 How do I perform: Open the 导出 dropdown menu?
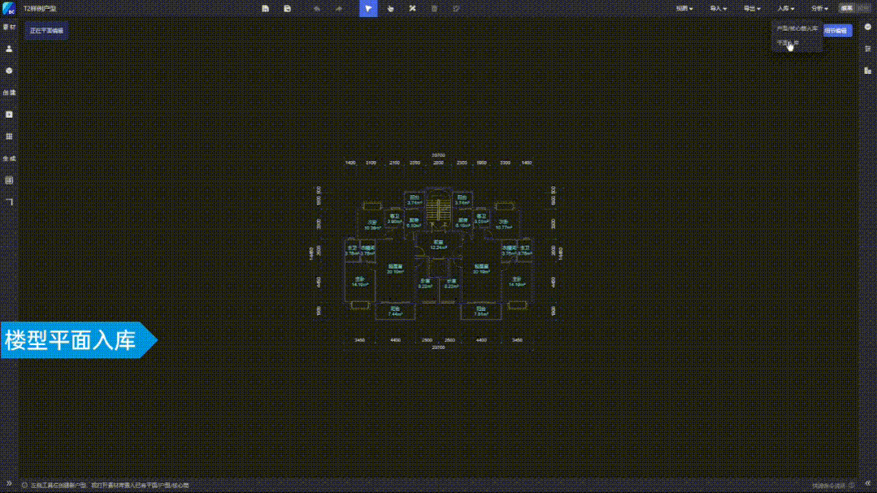(x=752, y=8)
